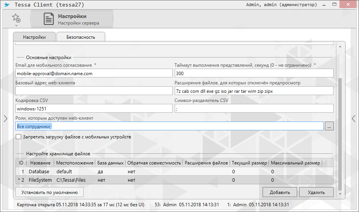Focus the Базовый адрес web-клиента field
Image resolution: width=359 pixels, height=212 pixels.
tap(94, 91)
